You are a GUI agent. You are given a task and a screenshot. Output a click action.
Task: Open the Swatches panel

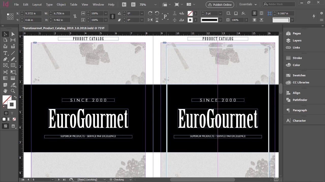pos(299,75)
